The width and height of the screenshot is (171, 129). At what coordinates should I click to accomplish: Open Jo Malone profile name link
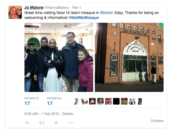tap(34, 7)
